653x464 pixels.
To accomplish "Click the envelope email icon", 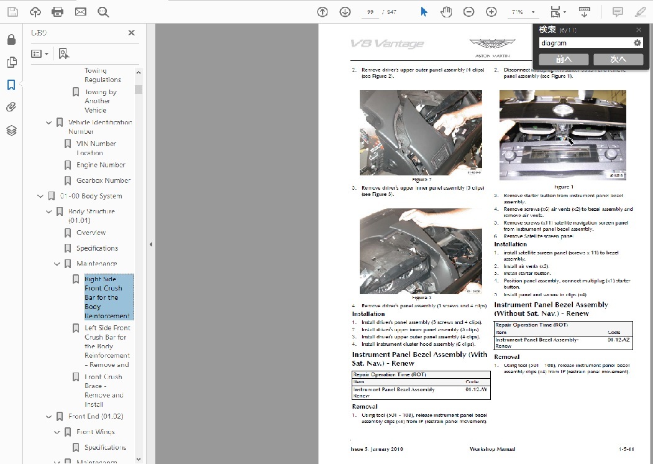I will pos(80,12).
